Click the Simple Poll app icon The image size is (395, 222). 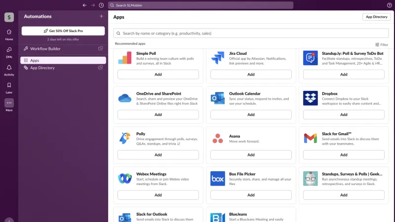pyautogui.click(x=125, y=58)
